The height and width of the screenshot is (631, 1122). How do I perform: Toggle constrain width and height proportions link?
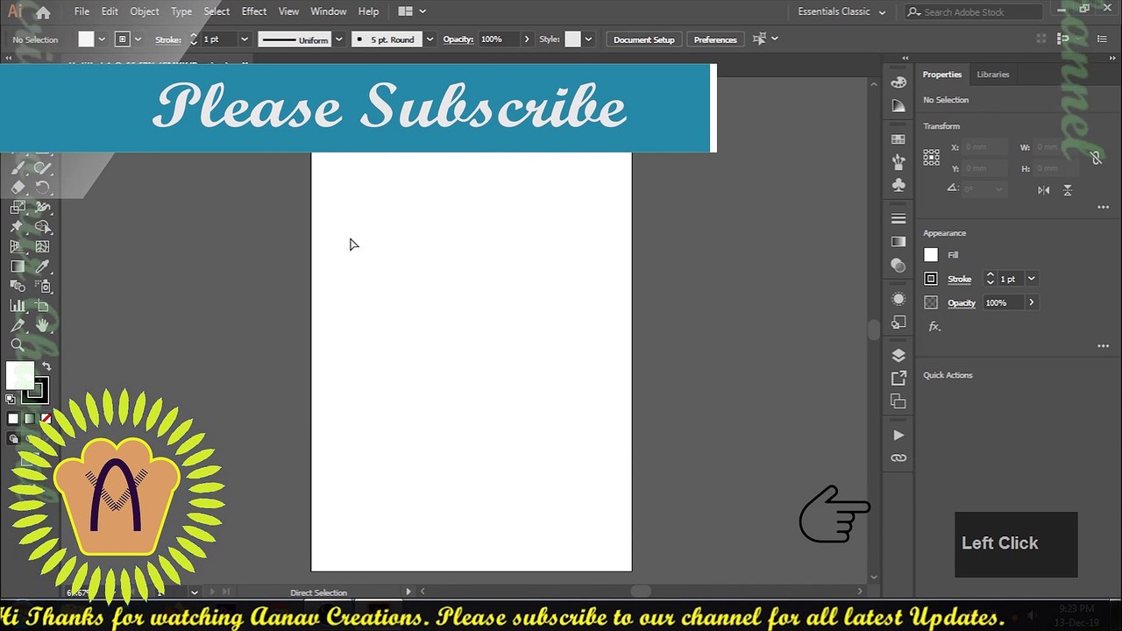pos(1096,158)
